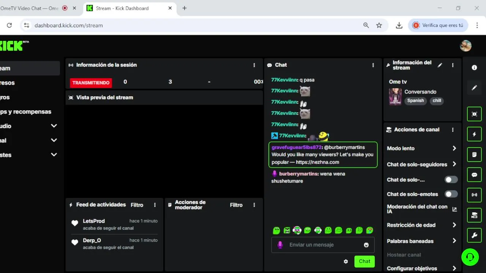
Task: Open a new browser tab
Action: pos(185,8)
